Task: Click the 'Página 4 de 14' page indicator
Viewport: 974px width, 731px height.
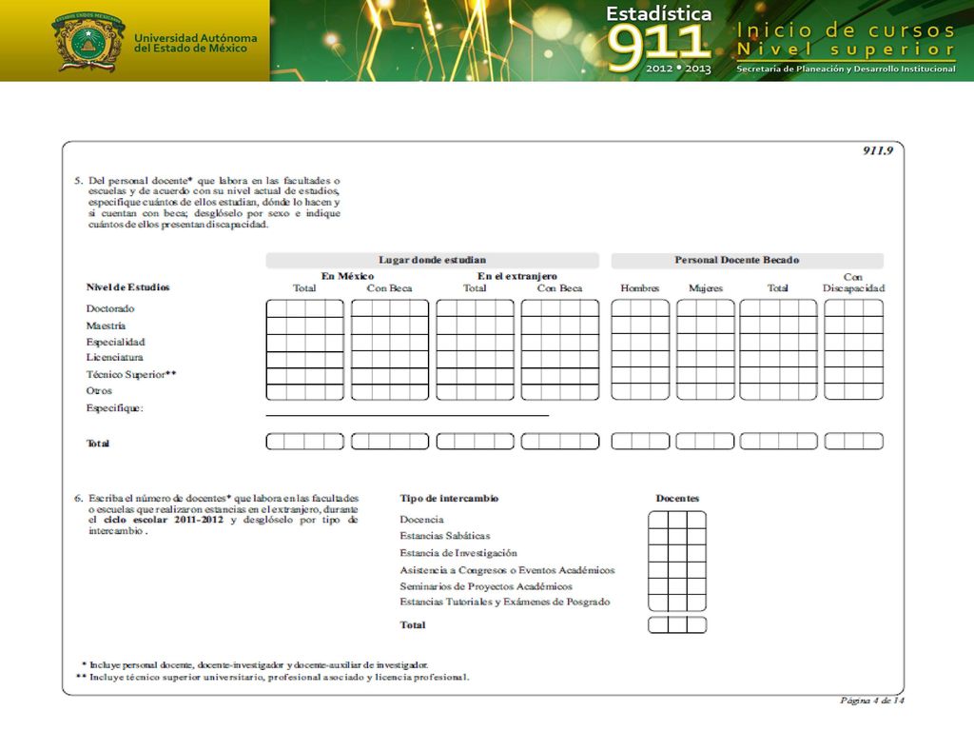Action: tap(872, 701)
